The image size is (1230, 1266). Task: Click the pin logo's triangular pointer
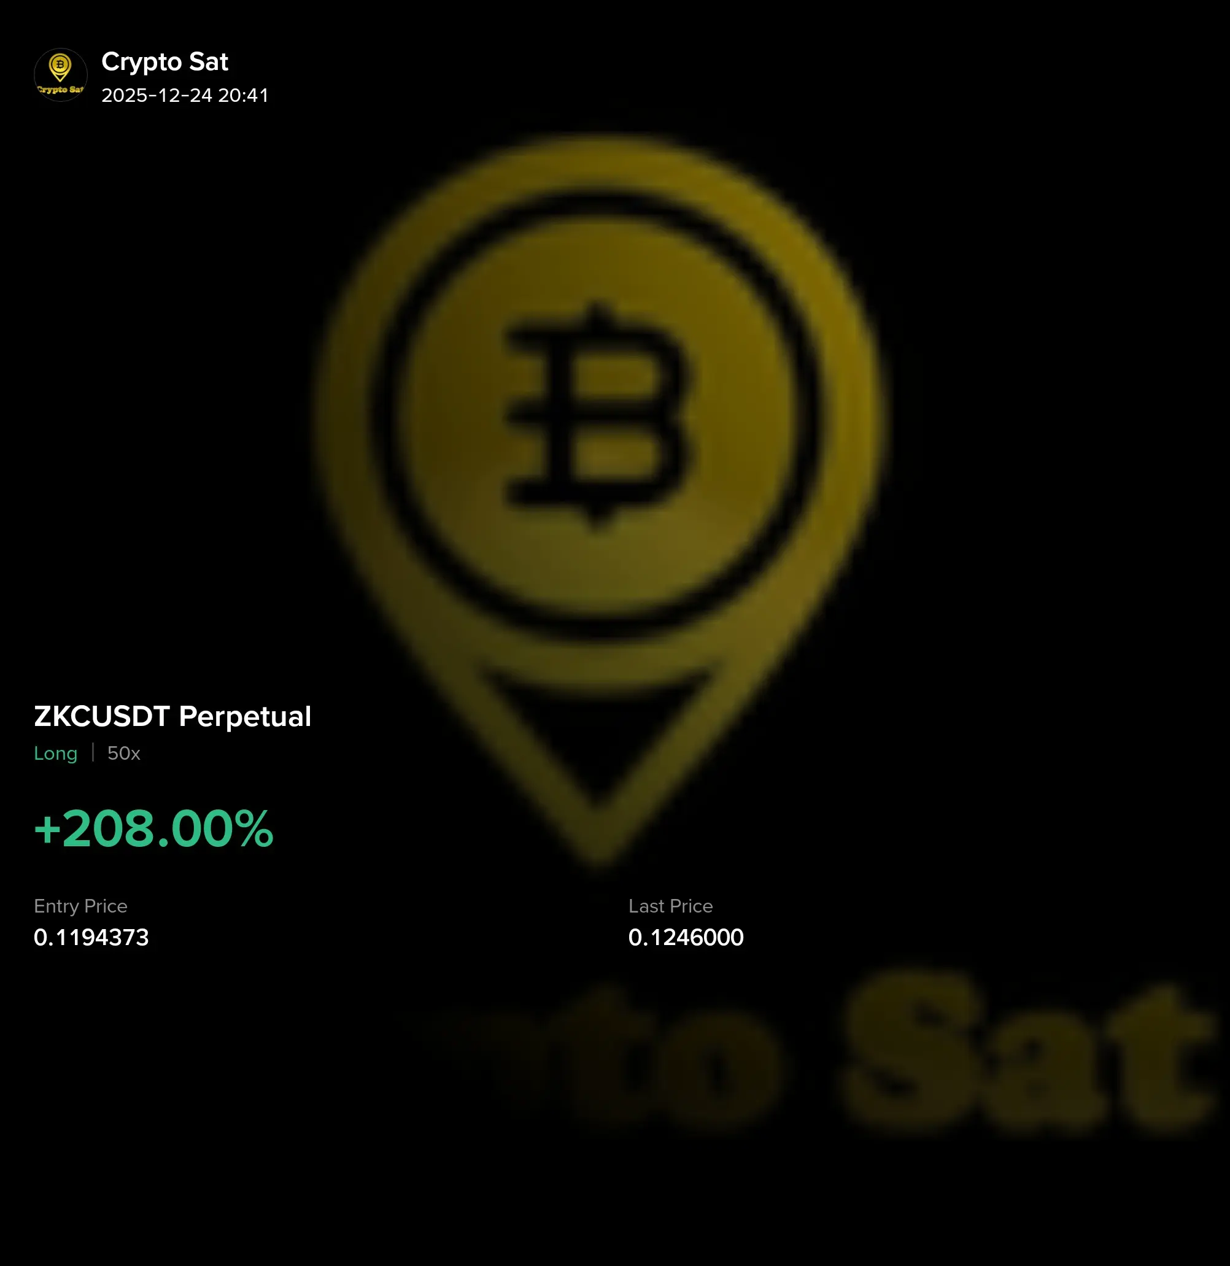(x=598, y=738)
